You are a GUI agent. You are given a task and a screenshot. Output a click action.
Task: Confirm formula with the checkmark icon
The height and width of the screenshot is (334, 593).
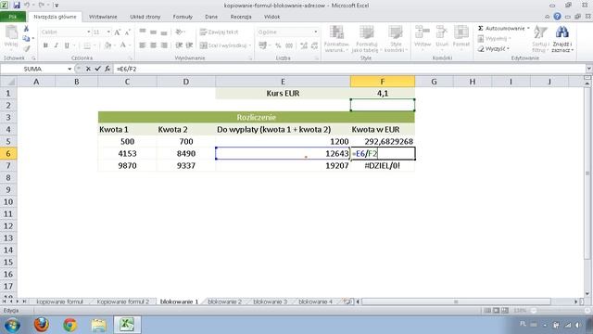tap(98, 69)
